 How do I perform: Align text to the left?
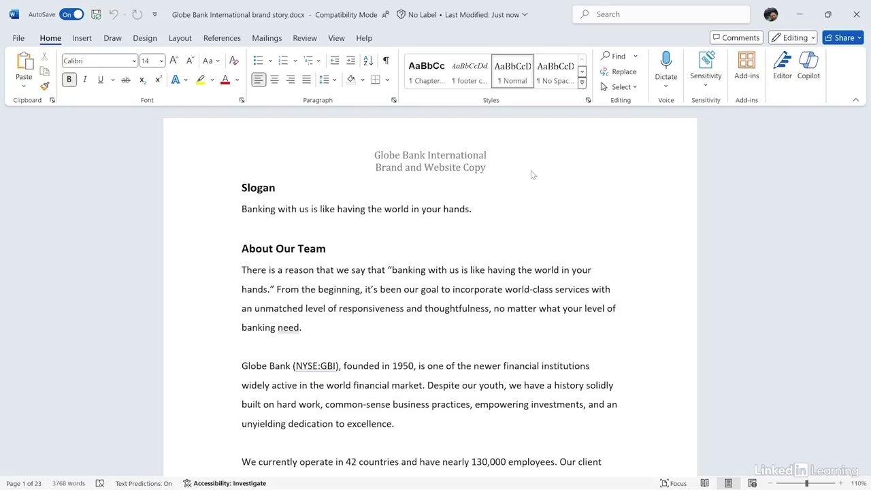click(259, 80)
